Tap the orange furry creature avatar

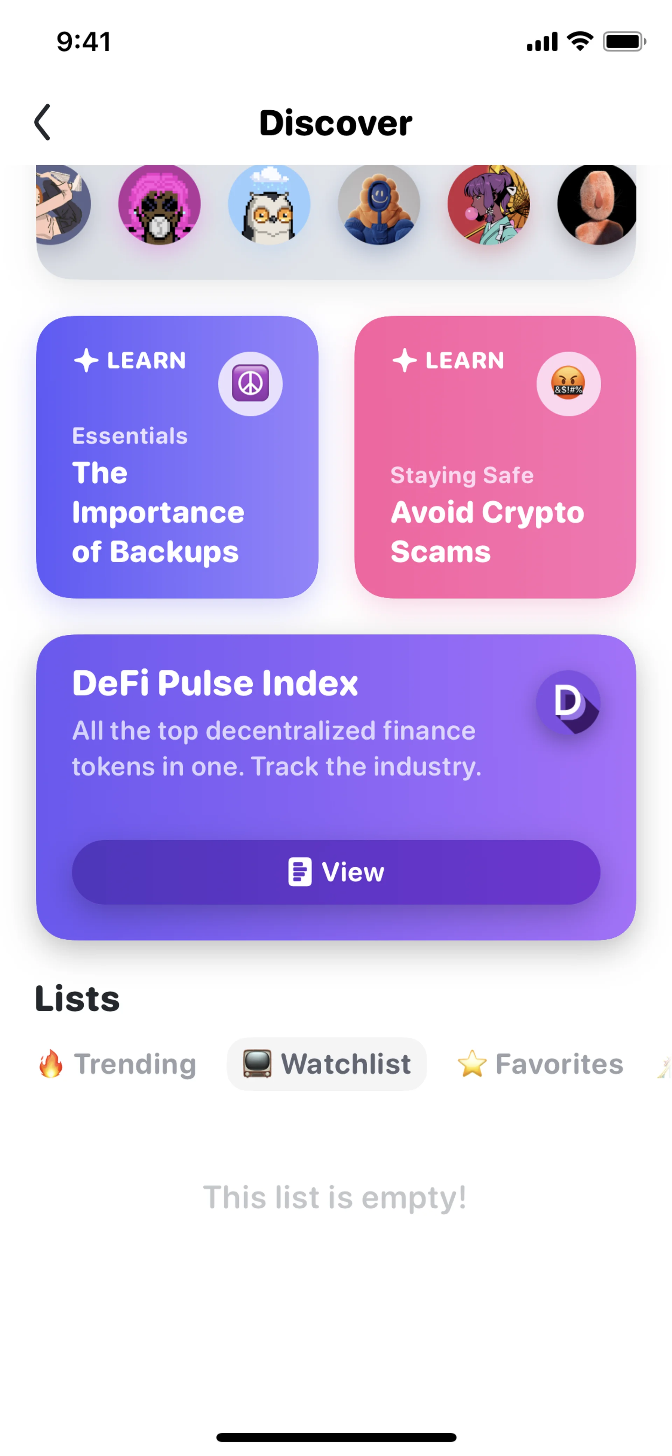click(597, 204)
